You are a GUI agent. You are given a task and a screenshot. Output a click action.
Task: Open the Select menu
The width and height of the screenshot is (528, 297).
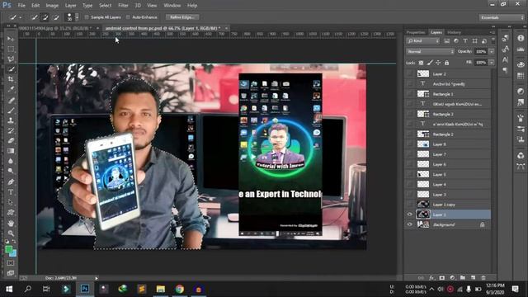pos(105,6)
